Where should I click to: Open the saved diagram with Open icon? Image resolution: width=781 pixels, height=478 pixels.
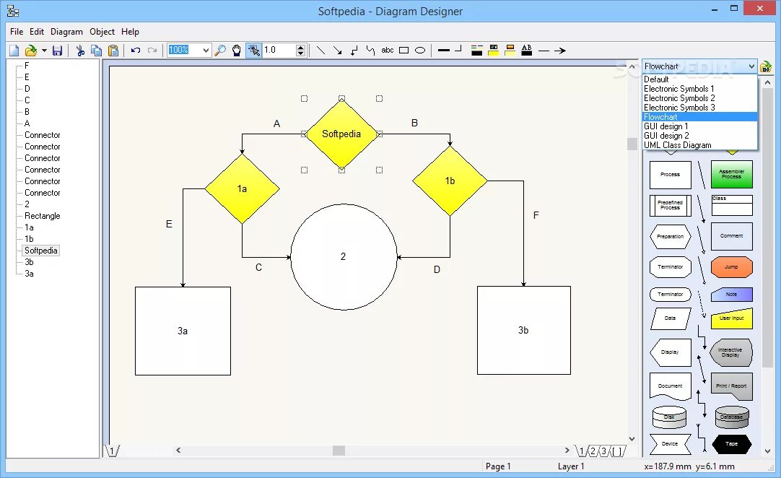[x=32, y=50]
